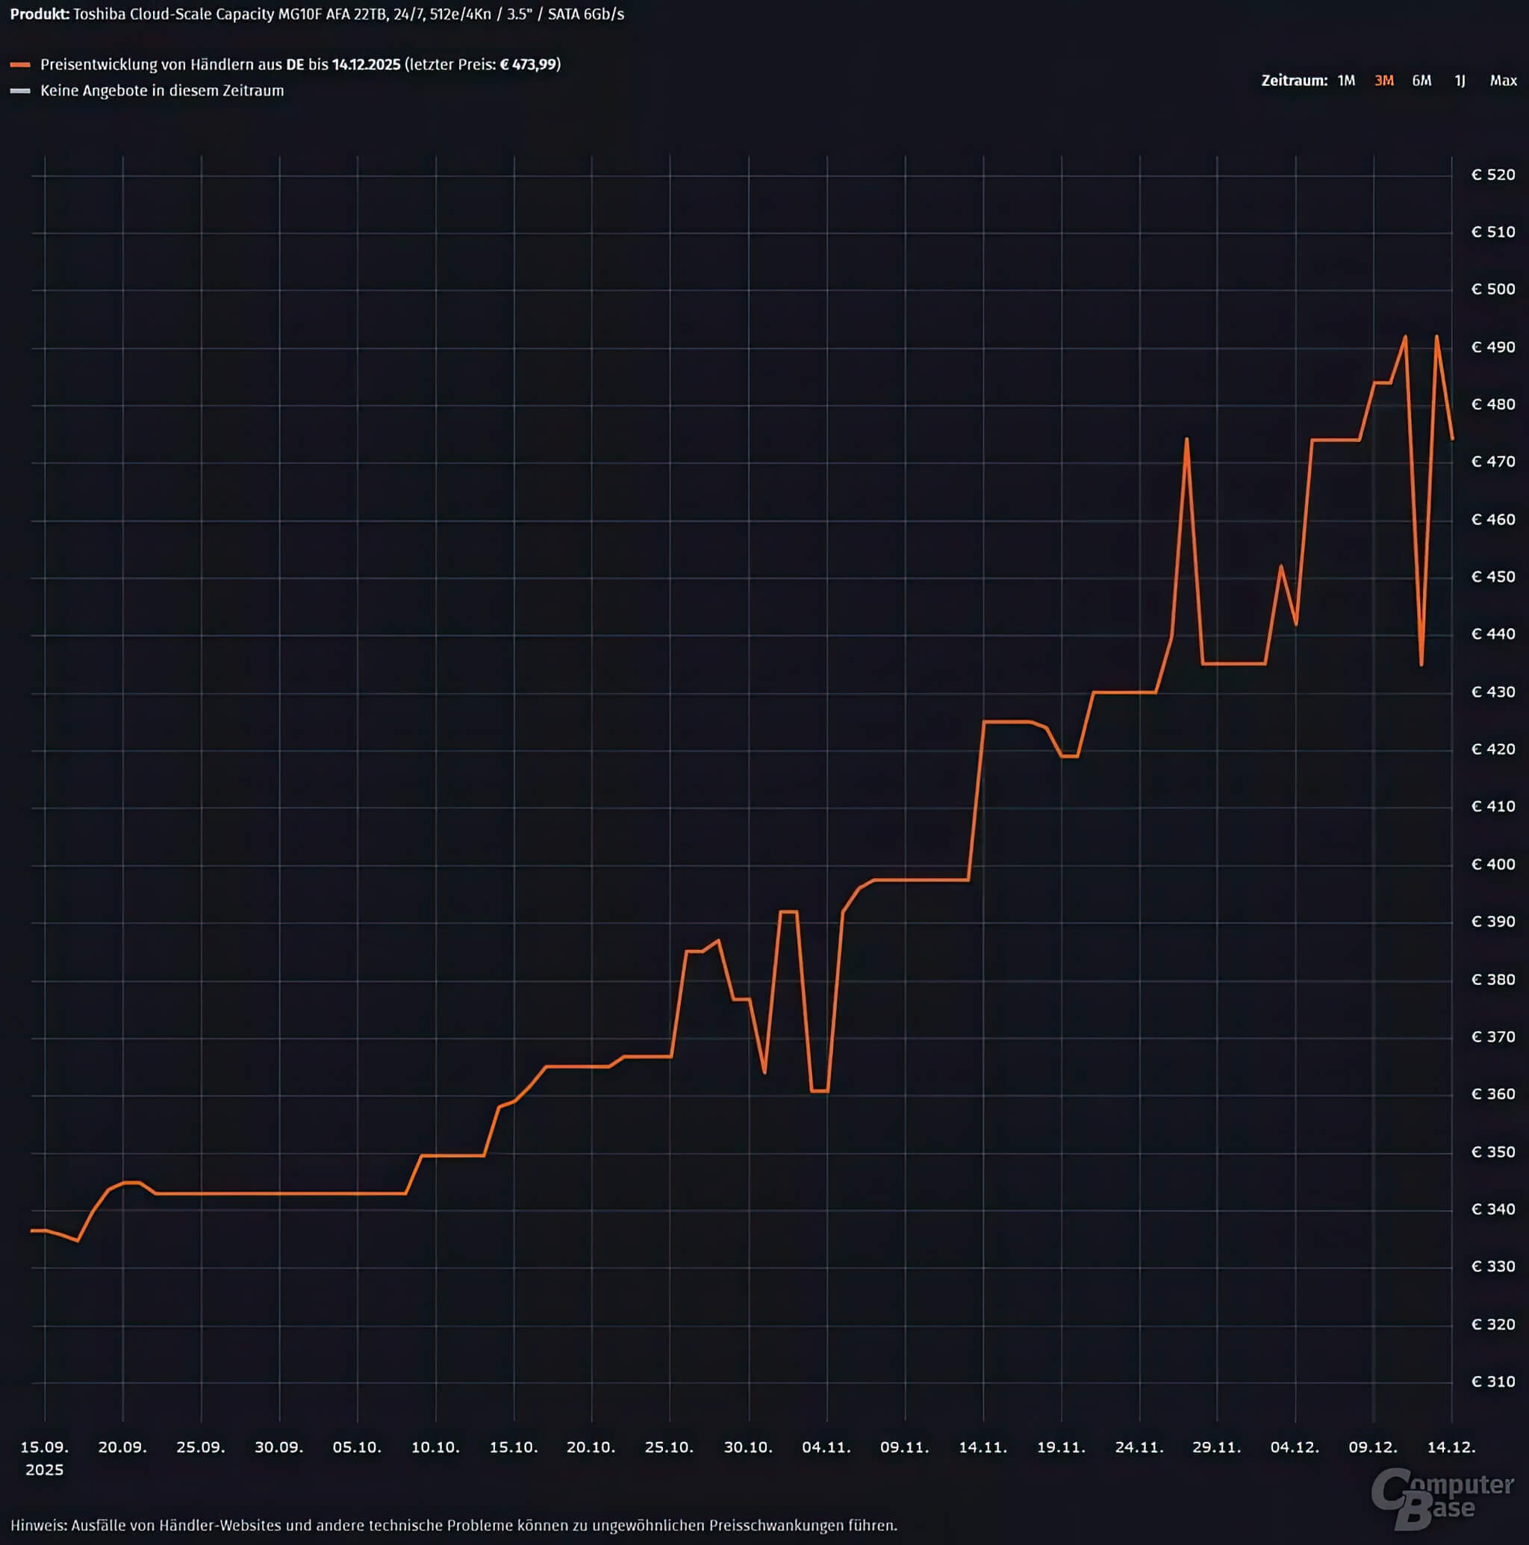Click the 14.12. date axis label

pyautogui.click(x=1451, y=1447)
